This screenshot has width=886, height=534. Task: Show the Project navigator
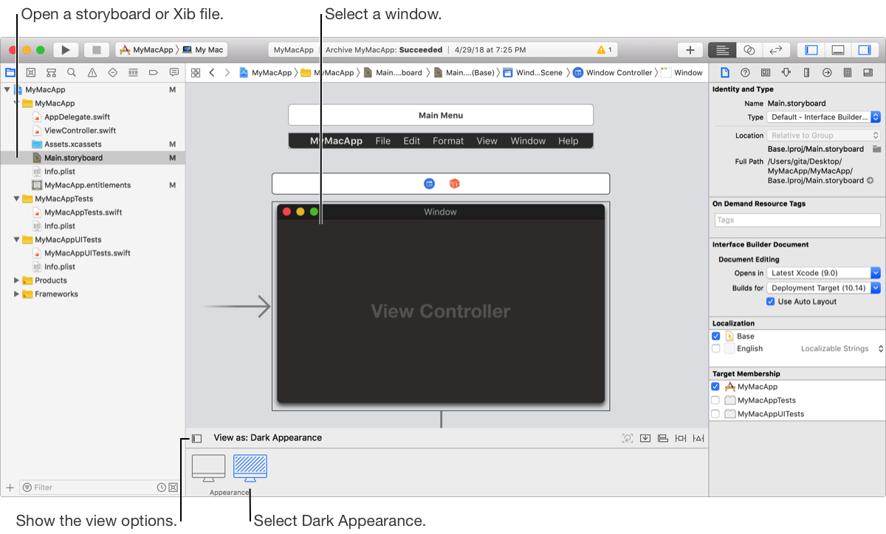tap(10, 72)
